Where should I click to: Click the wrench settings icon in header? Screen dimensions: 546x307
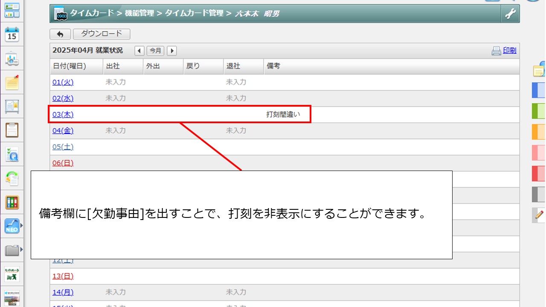click(x=510, y=14)
